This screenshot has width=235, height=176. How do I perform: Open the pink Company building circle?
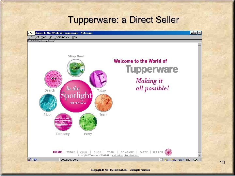point(63,122)
